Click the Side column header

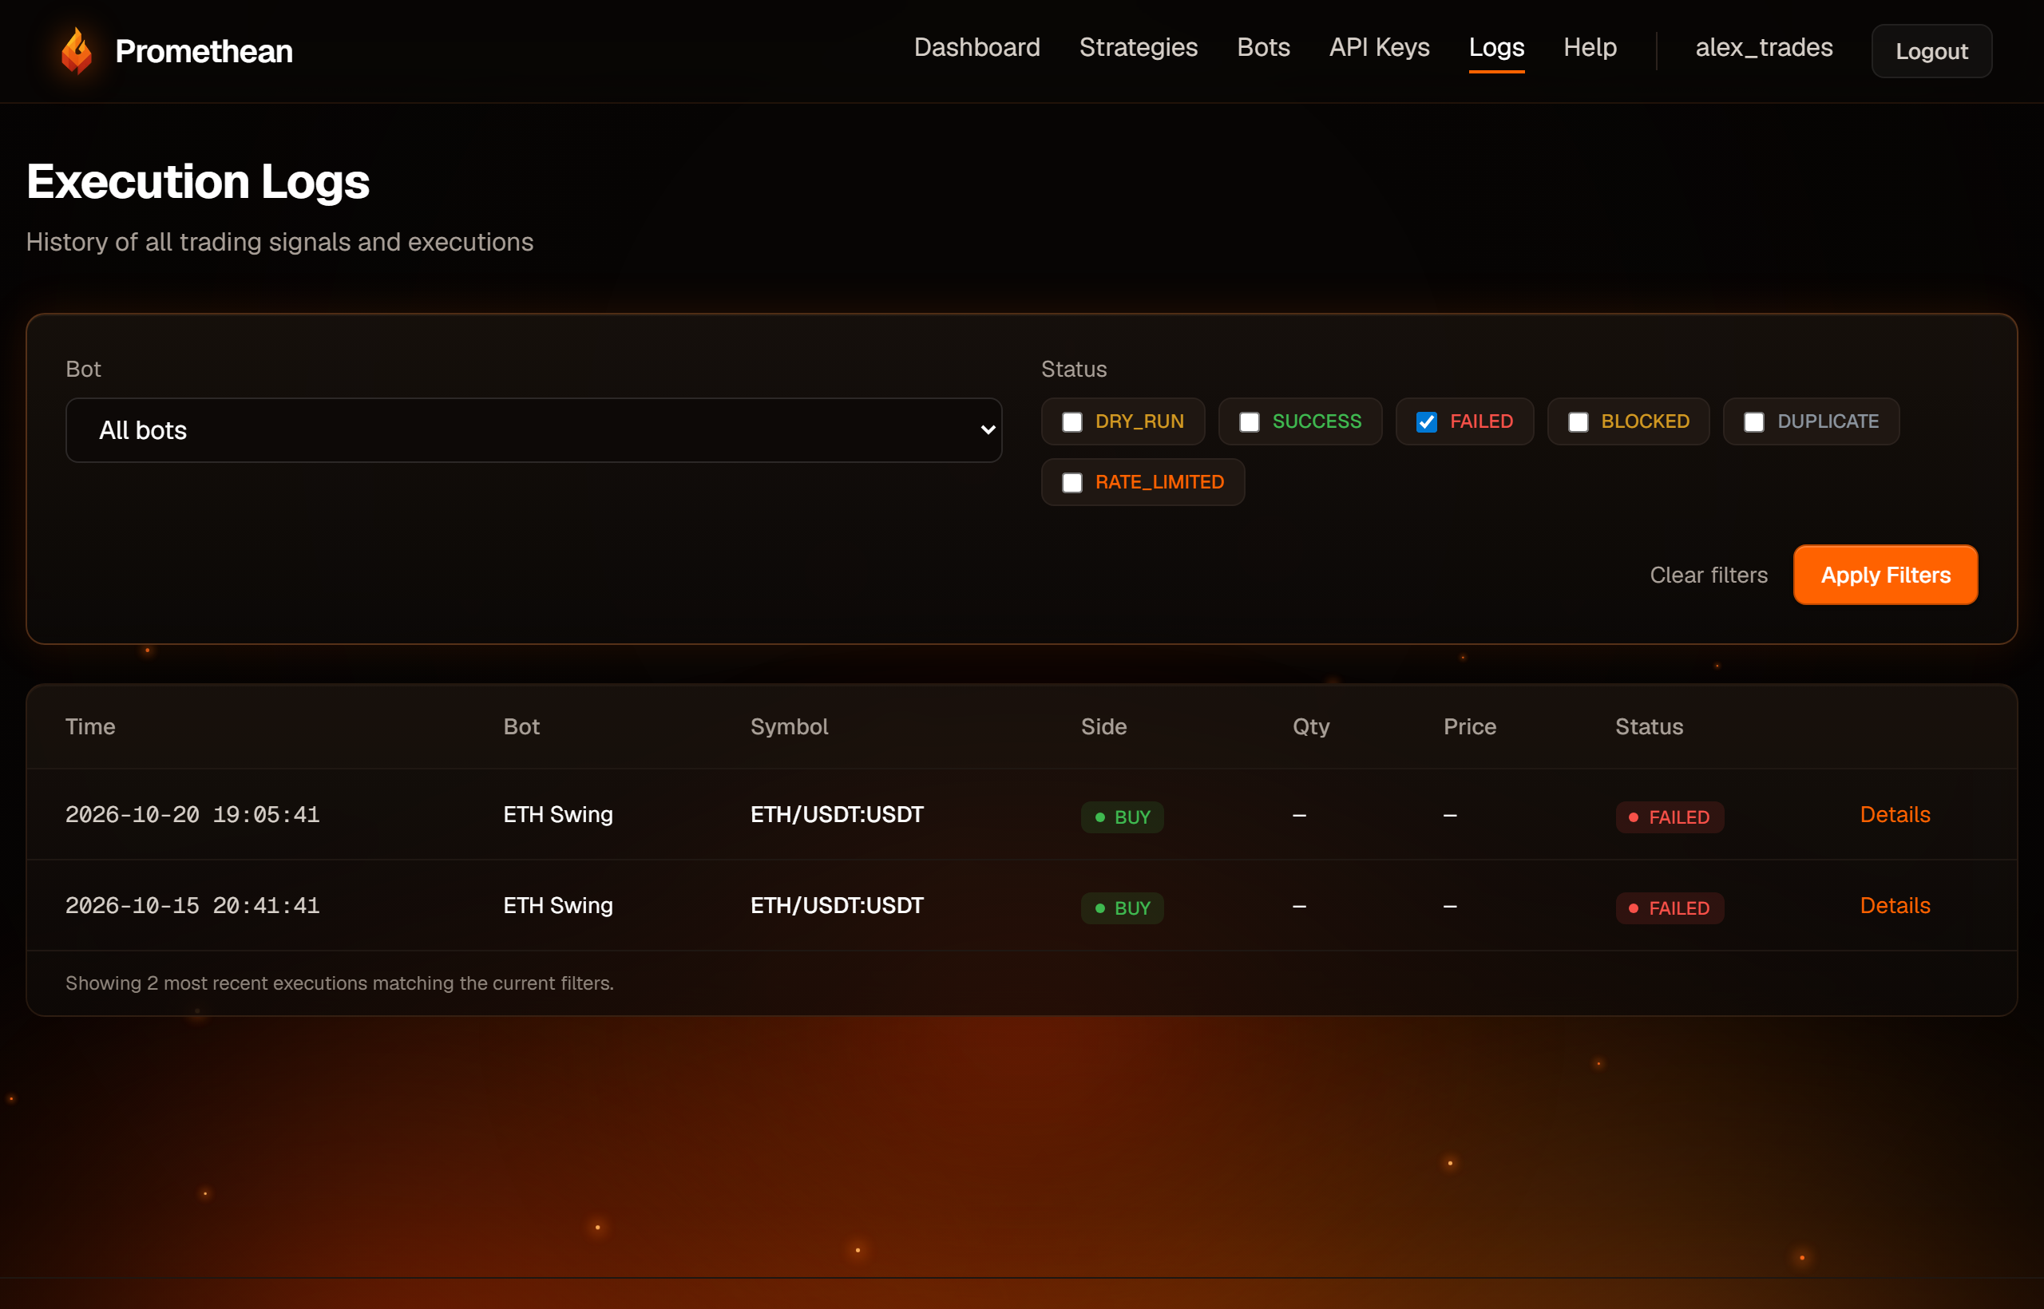(x=1103, y=727)
